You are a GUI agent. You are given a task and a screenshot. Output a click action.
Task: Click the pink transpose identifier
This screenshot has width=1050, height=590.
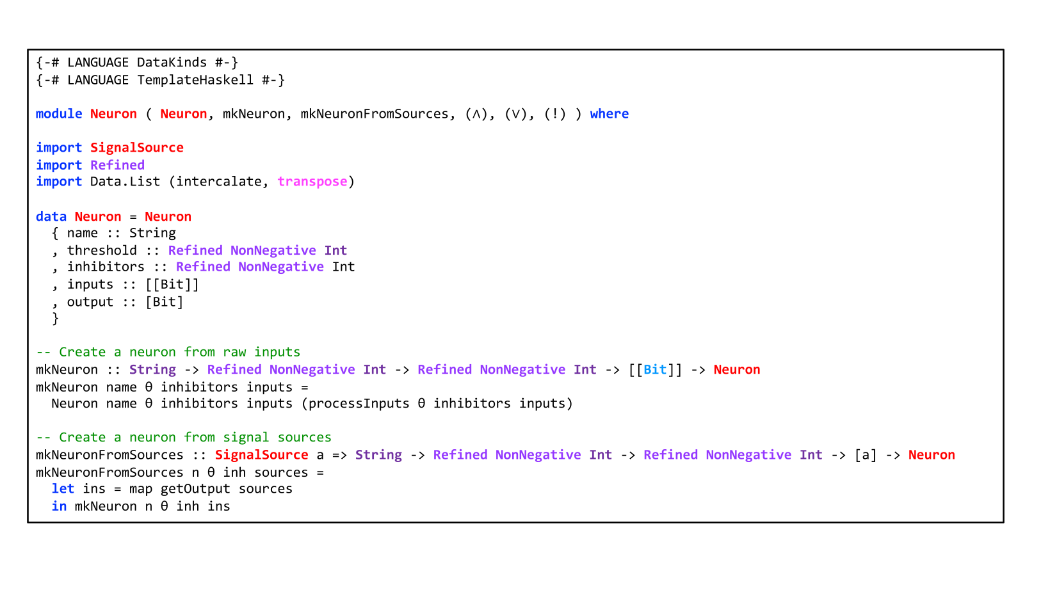point(312,182)
